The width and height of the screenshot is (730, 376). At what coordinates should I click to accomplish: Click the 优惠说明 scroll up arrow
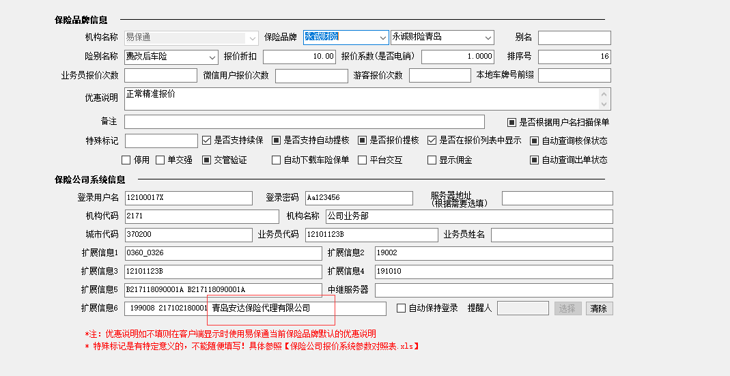point(604,93)
